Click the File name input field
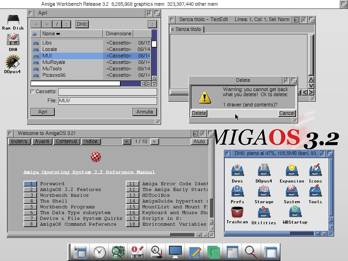This screenshot has width=348, height=261. 107,101
